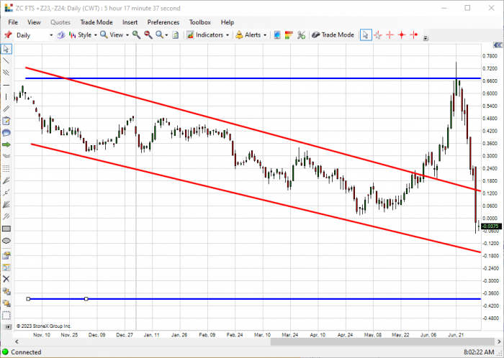Select the diagonal trend line drawing tool
This screenshot has width=504, height=358.
6,60
